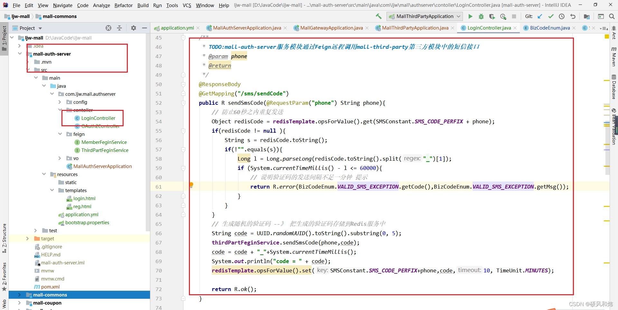Screen dimensions: 618x310
Task: Open Favorites tool window tab
Action: [4, 277]
